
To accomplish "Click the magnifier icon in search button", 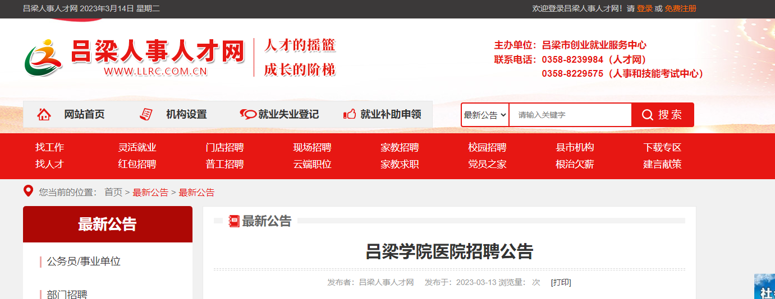I will click(x=648, y=115).
